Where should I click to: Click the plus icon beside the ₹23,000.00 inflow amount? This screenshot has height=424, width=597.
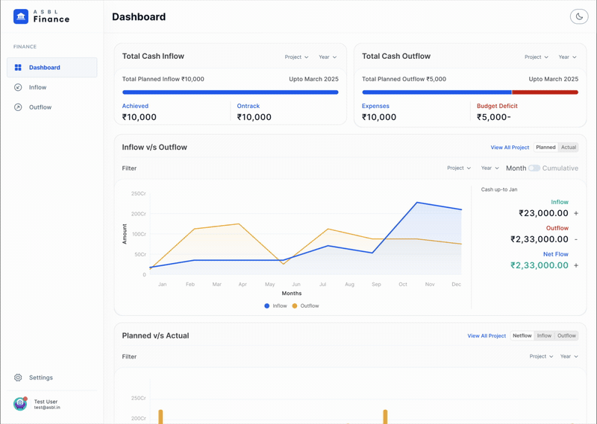pos(576,213)
